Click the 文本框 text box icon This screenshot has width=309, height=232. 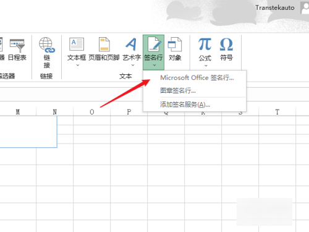click(77, 44)
